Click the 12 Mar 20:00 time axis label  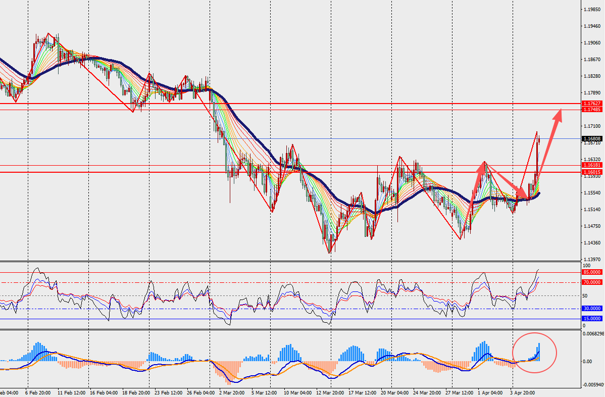331,392
